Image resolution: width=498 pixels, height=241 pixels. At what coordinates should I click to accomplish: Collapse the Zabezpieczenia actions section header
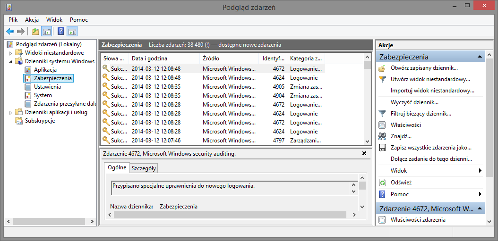(x=479, y=57)
